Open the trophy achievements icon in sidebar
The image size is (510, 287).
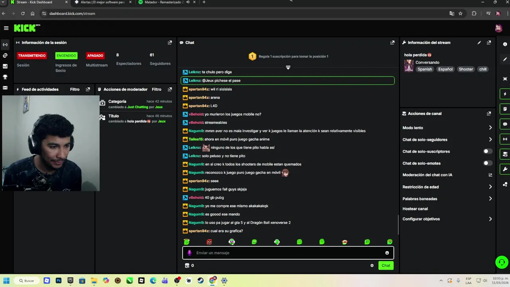pyautogui.click(x=5, y=77)
